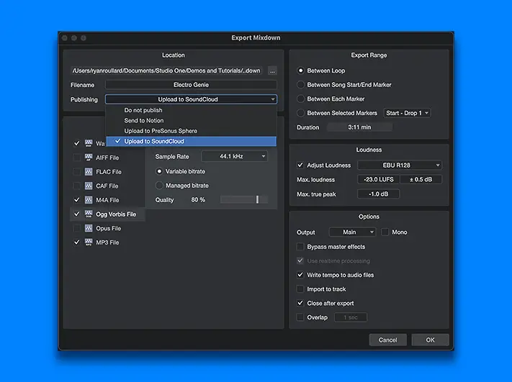Screen dimensions: 512x382
Task: Click the Wave File format icon
Action: tap(89, 143)
